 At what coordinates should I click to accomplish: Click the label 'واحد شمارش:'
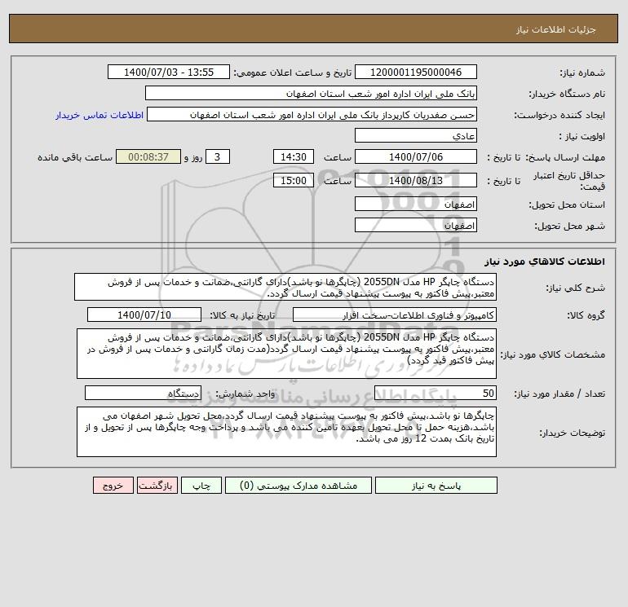[245, 394]
